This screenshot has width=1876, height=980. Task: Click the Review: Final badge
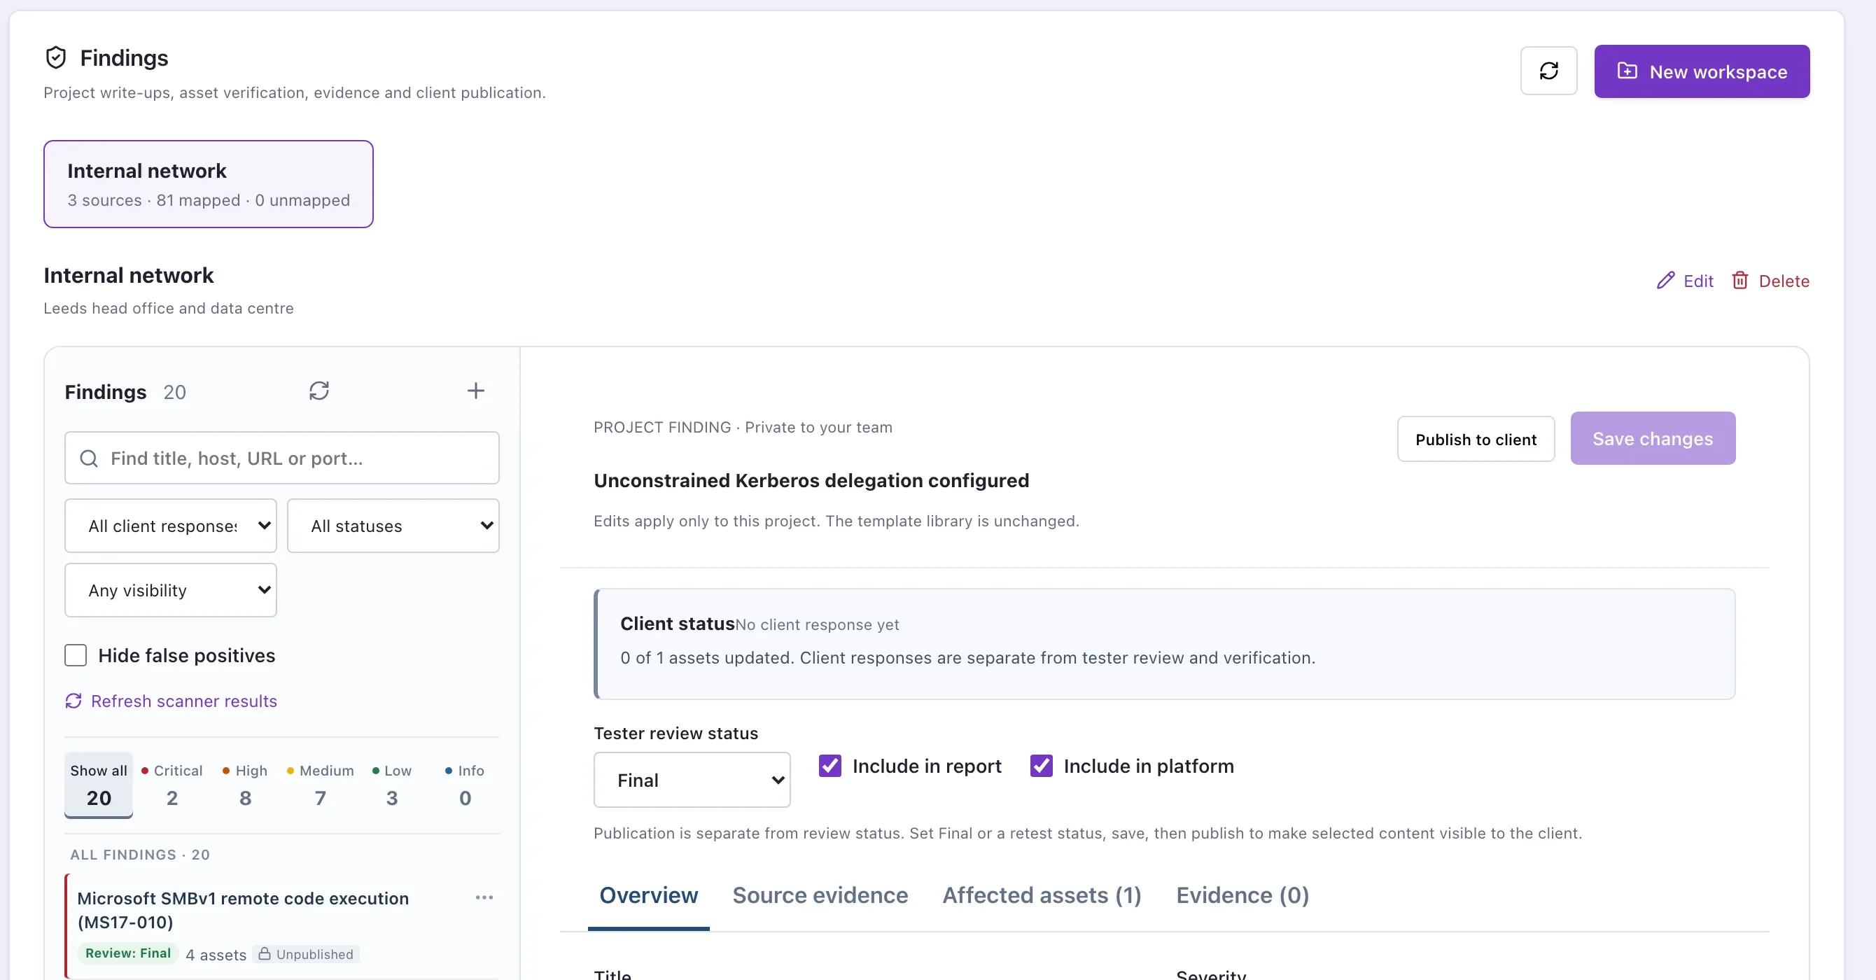click(x=128, y=953)
